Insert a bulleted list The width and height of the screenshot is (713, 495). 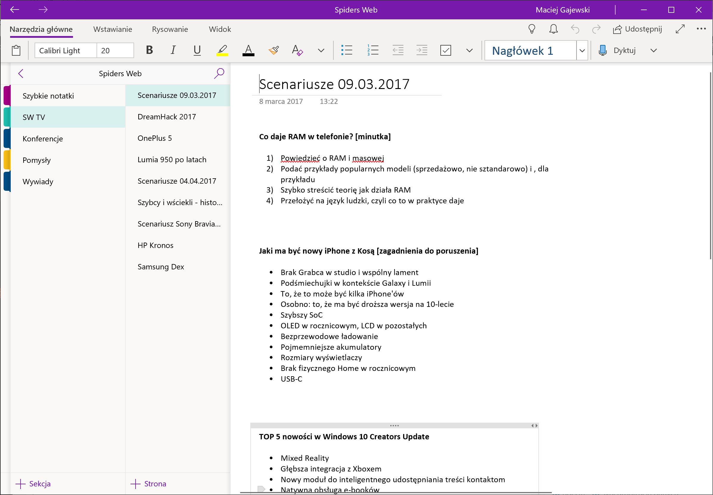(347, 50)
